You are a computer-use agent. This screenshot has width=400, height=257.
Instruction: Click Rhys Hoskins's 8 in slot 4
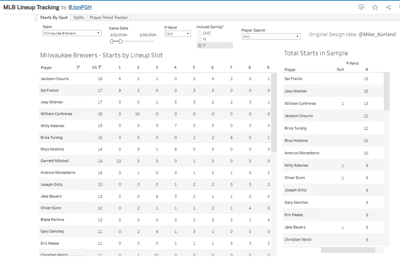175,149
